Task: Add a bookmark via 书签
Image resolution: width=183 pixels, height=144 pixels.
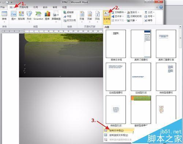Action: point(67,16)
